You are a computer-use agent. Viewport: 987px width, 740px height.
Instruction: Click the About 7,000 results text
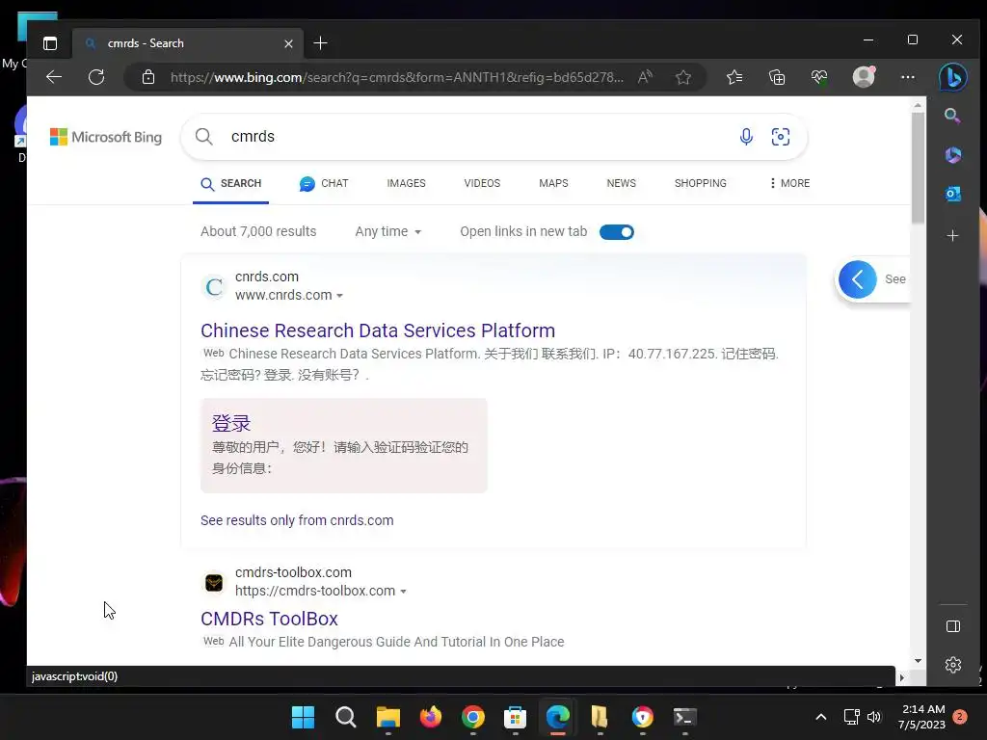click(258, 231)
